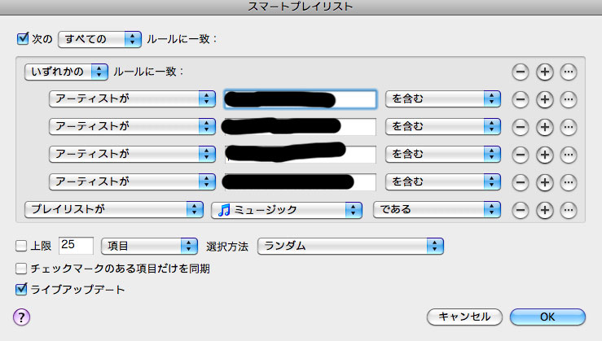
Task: Remove the プレイリストが rule
Action: tap(521, 210)
